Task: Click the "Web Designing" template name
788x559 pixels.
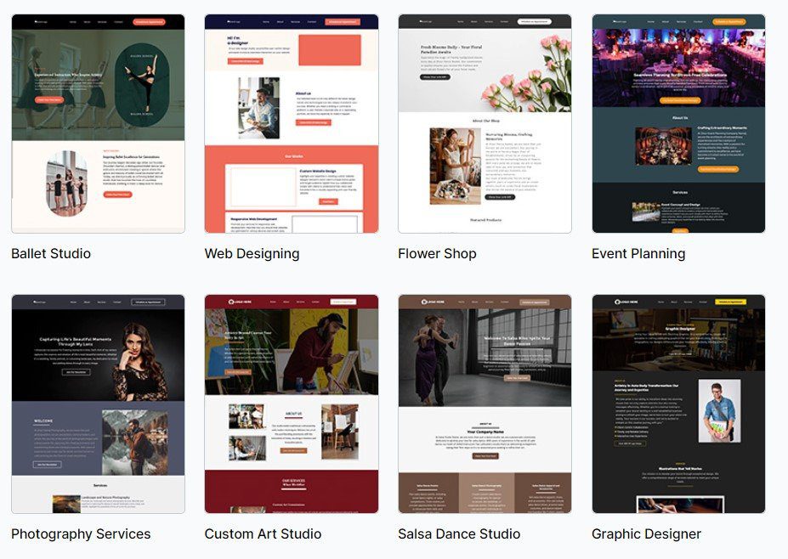Action: click(x=252, y=253)
